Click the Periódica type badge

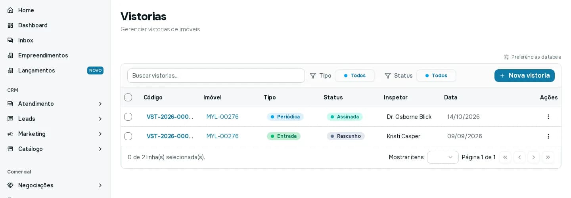tap(285, 117)
